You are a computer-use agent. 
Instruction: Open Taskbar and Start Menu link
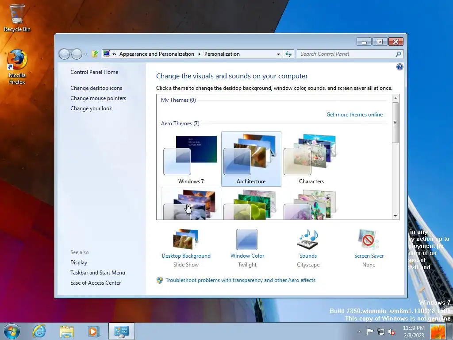tap(98, 272)
